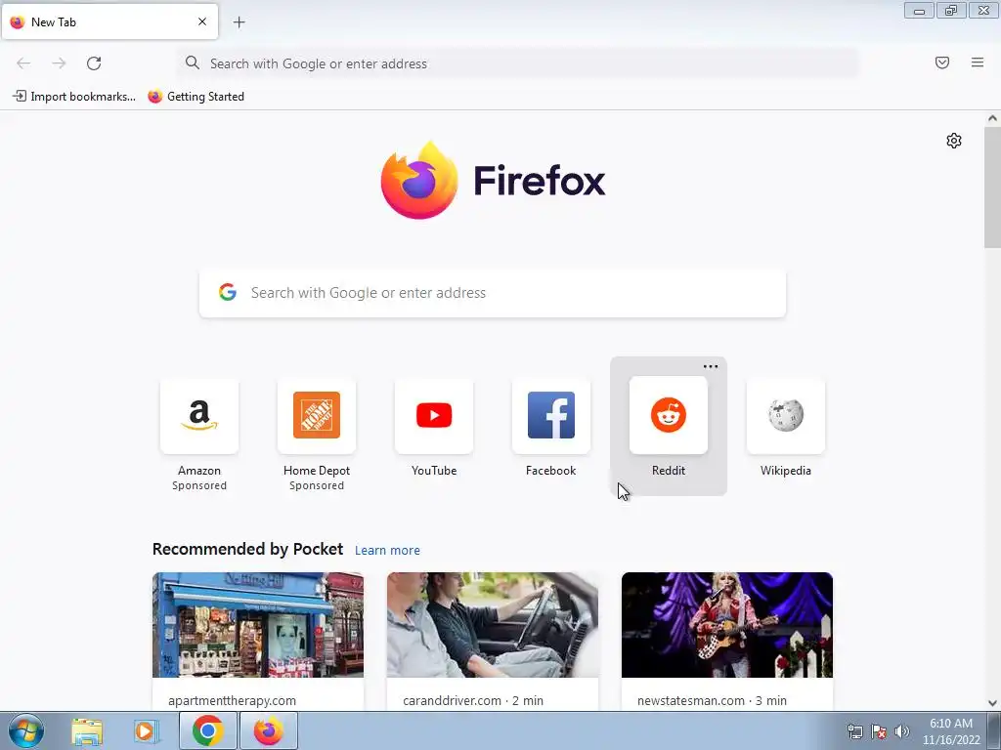Click the vertical scrollbar thumb

tap(992, 187)
